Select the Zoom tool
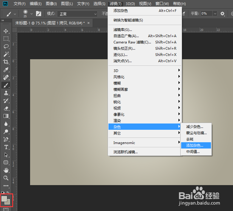 click(x=6, y=178)
